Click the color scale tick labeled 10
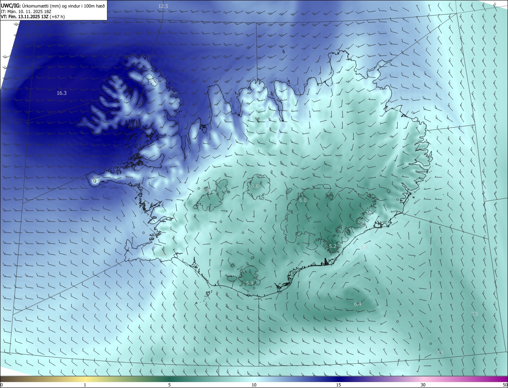 [254, 385]
